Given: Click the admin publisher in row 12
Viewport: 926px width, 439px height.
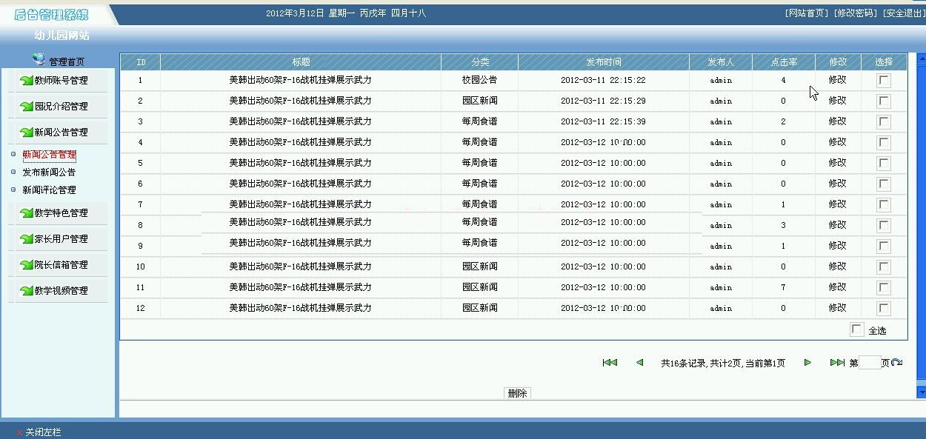Looking at the screenshot, I should [x=721, y=308].
